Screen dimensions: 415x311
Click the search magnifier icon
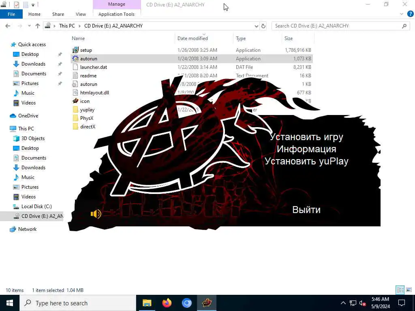tap(404, 26)
